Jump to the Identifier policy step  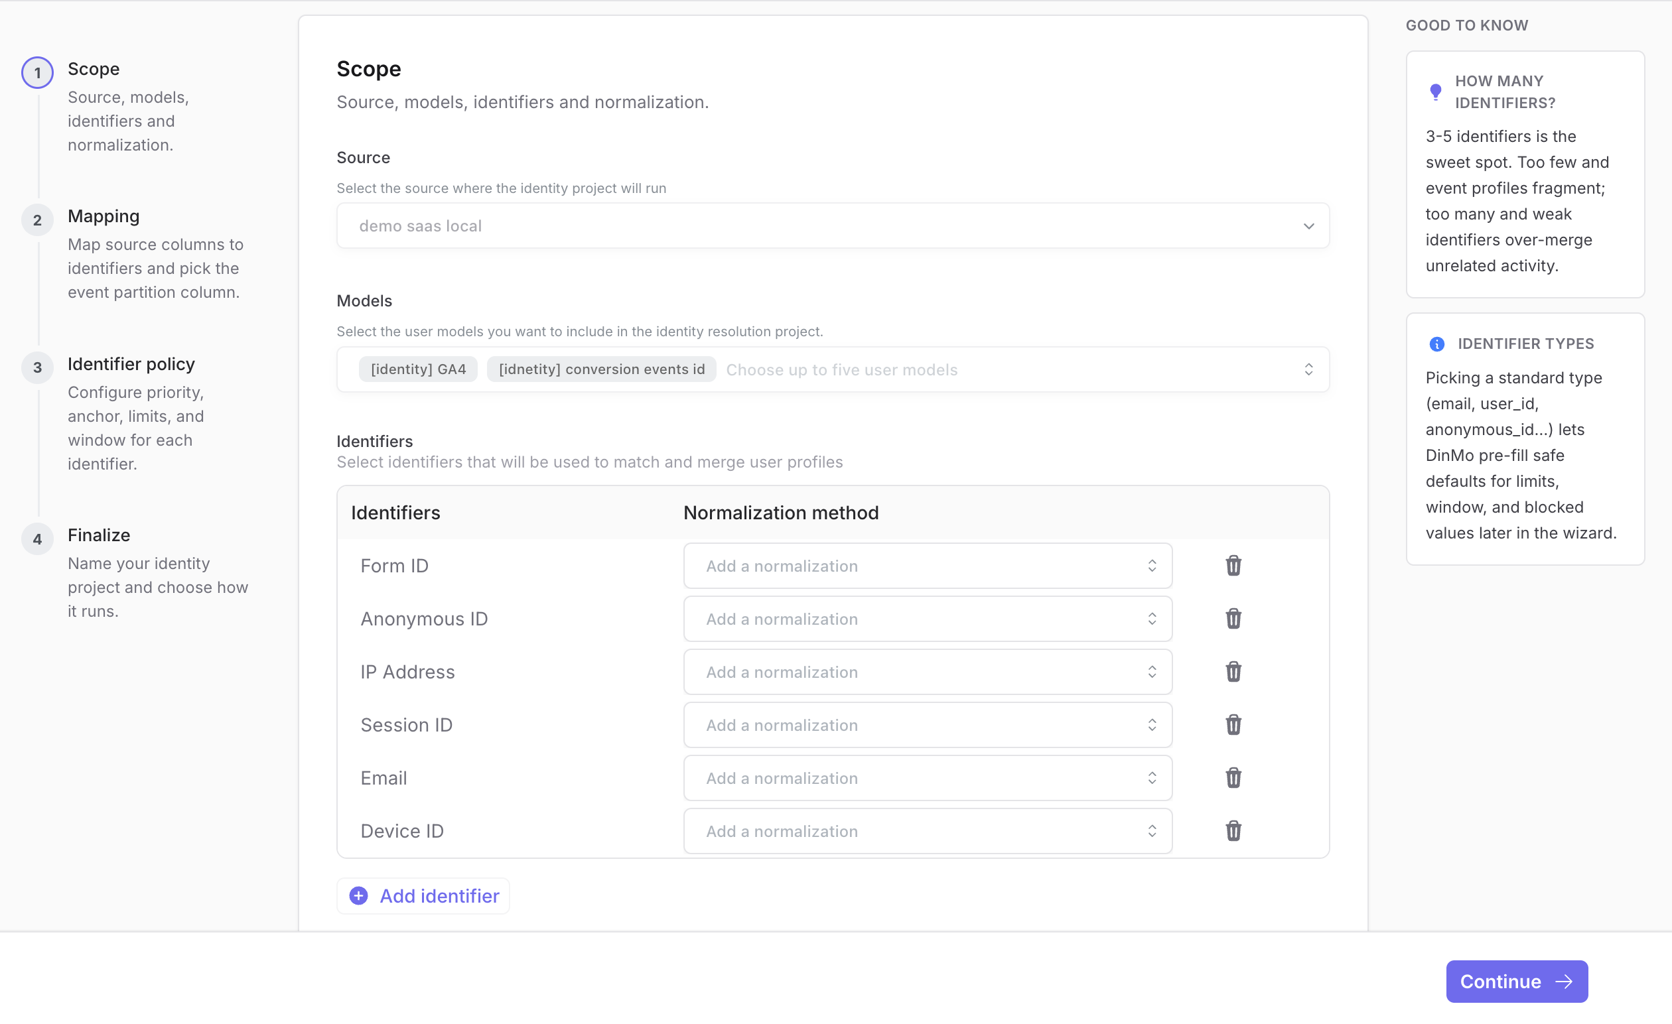pos(131,364)
